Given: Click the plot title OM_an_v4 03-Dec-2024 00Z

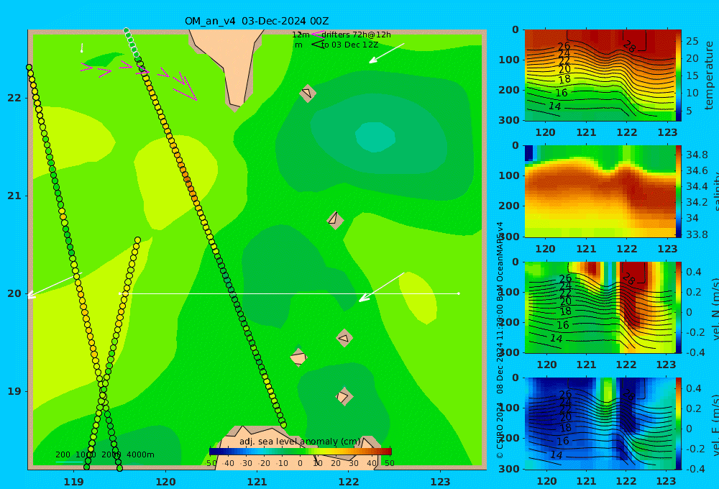Looking at the screenshot, I should 257,21.
